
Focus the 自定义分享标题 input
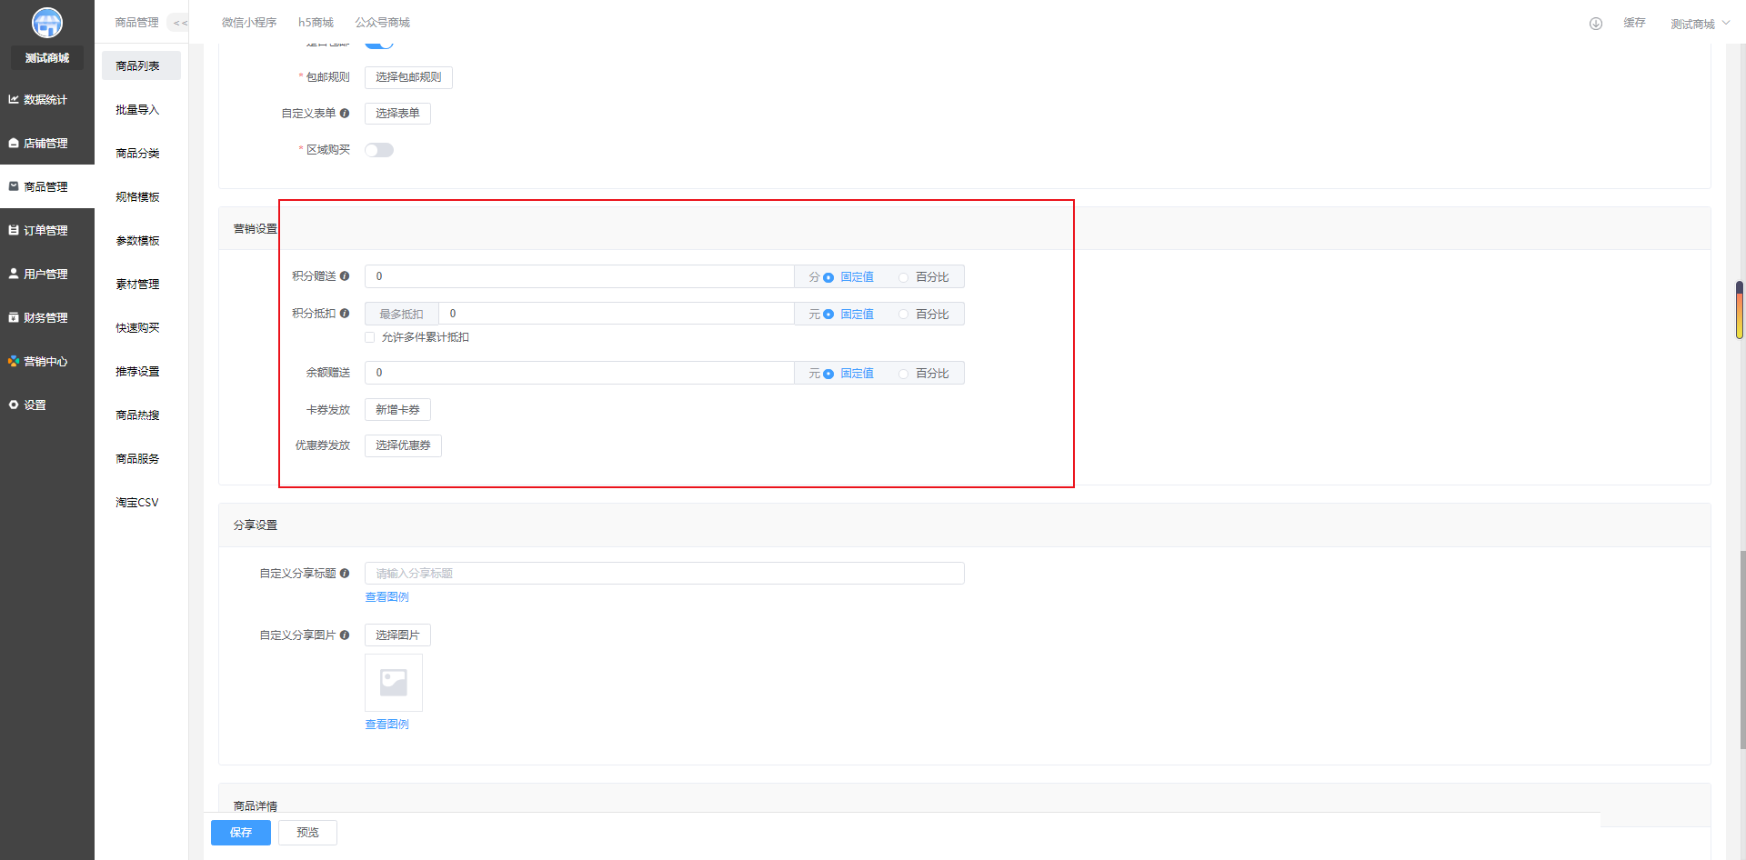pyautogui.click(x=664, y=574)
